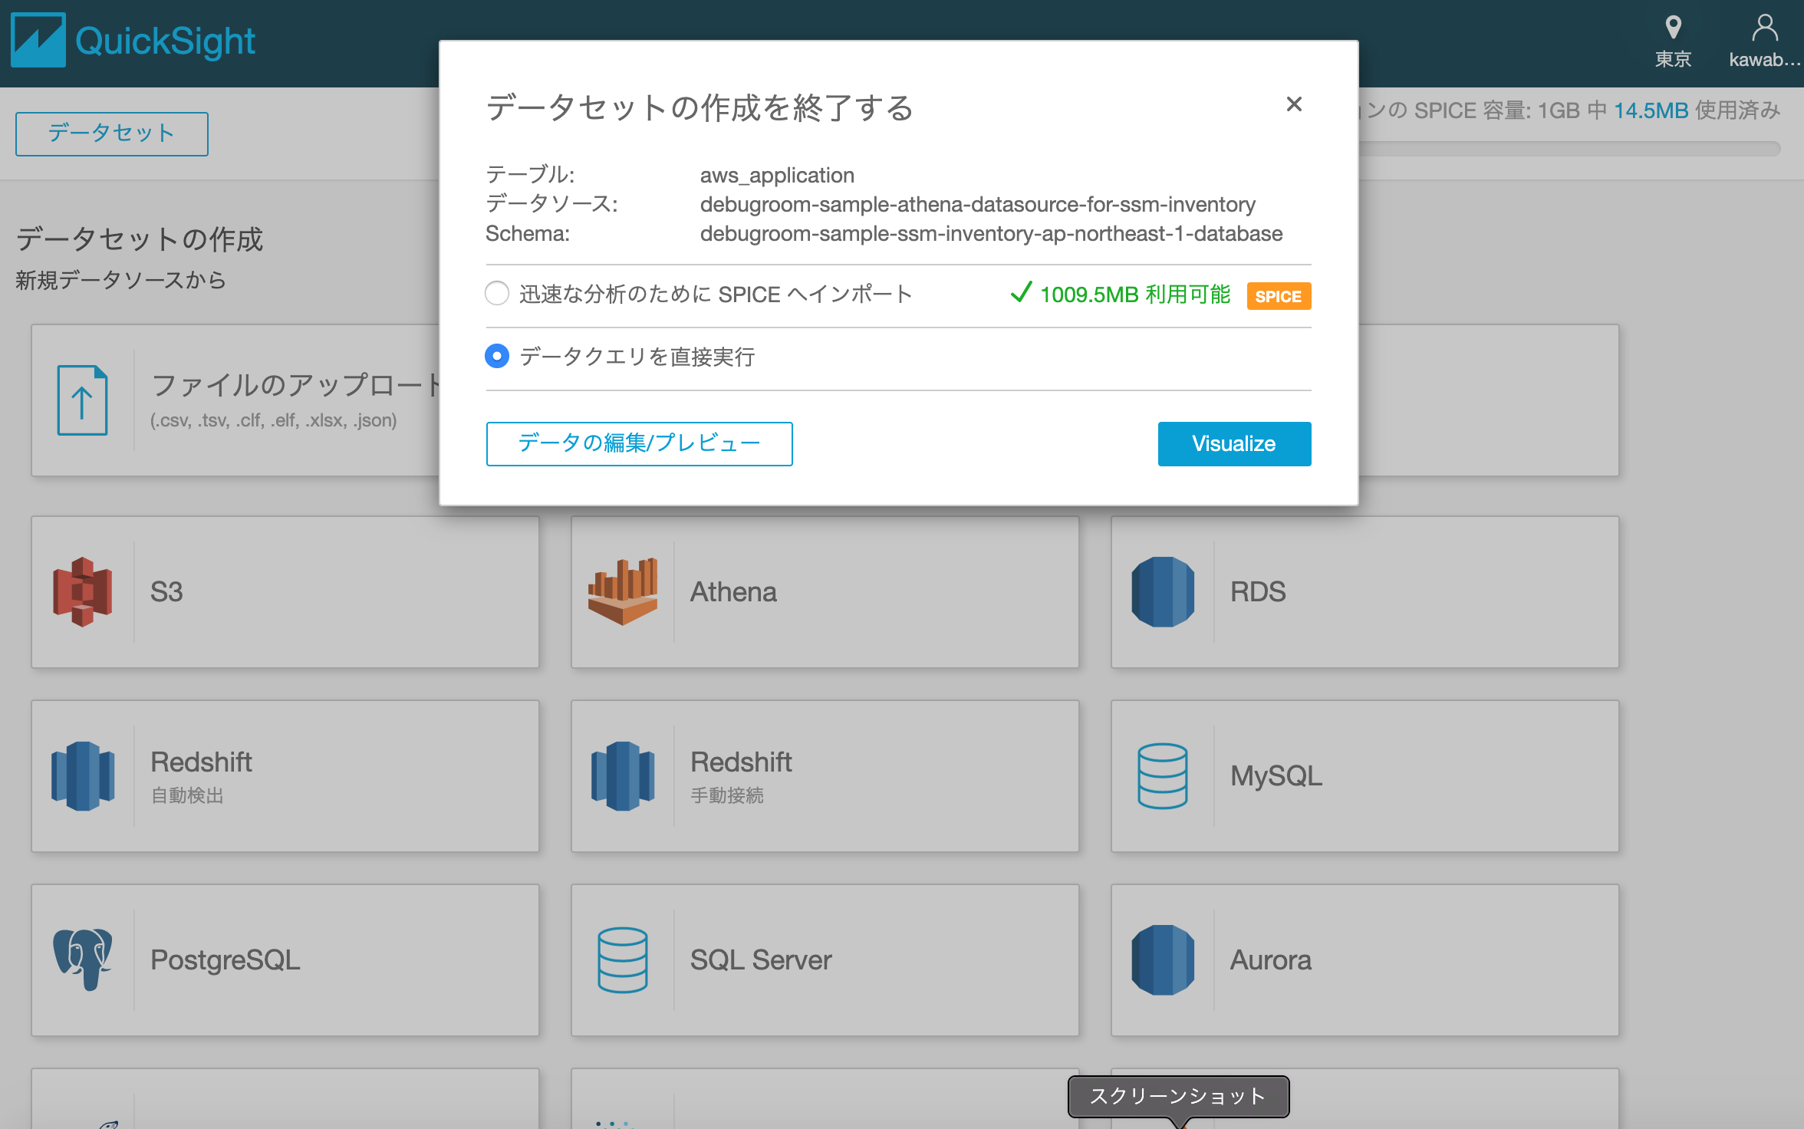
Task: Close the dataset creation dialog
Action: click(1294, 104)
